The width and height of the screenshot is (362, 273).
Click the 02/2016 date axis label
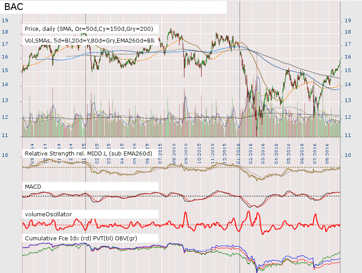(x=250, y=154)
